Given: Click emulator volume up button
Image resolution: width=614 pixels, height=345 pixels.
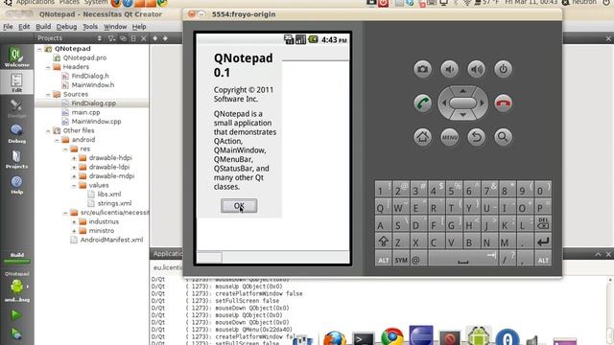Looking at the screenshot, I should tap(476, 69).
